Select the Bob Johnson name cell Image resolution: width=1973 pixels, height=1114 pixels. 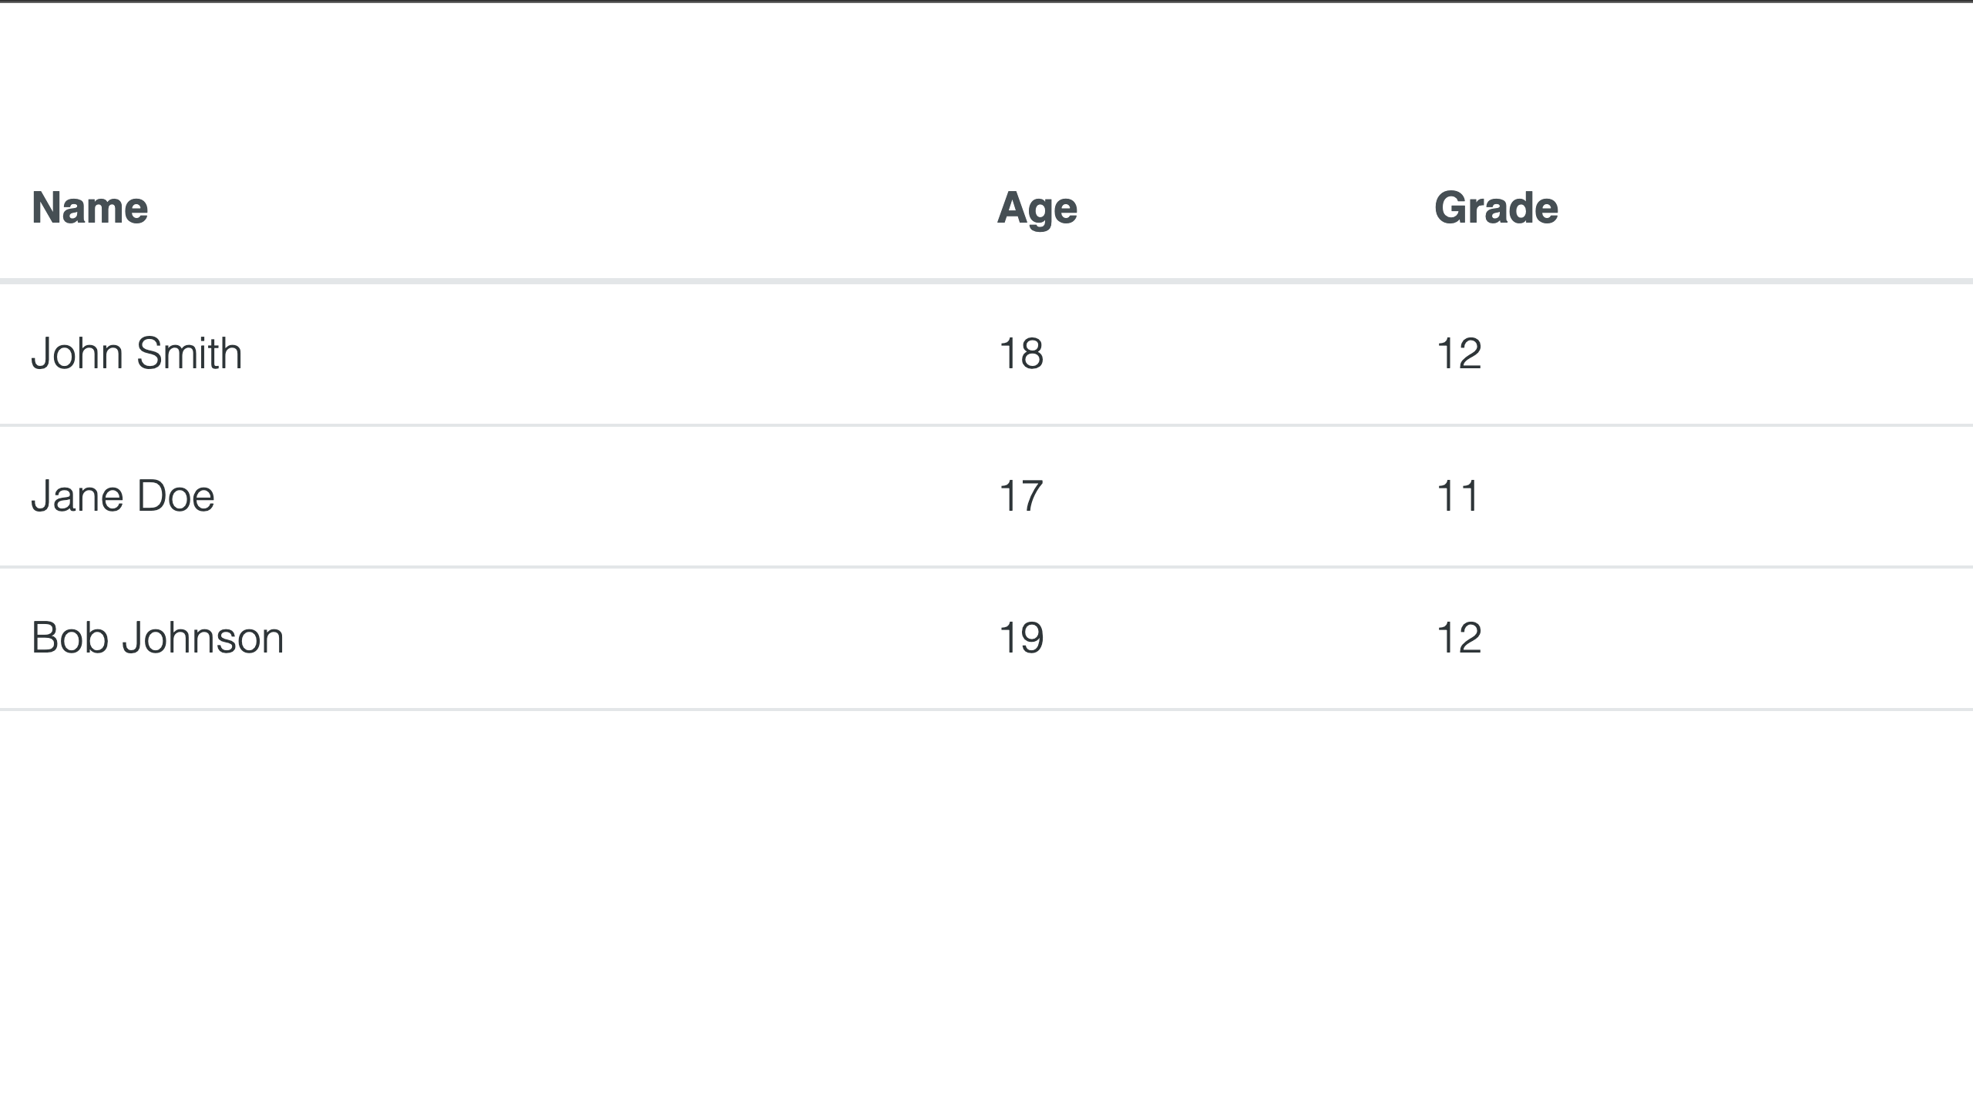coord(483,638)
